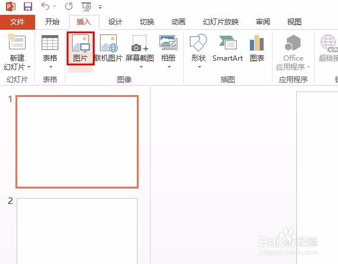
Task: Open the 视图 tab
Action: (294, 22)
